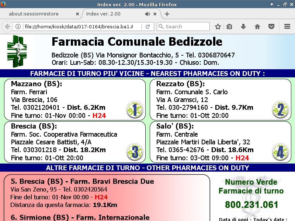The image size is (295, 221).
Task: Open the Pocket icon in toolbar
Action: pyautogui.click(x=271, y=27)
